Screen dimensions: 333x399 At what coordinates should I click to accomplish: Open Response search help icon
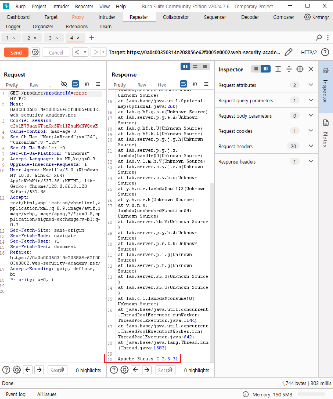[114, 370]
